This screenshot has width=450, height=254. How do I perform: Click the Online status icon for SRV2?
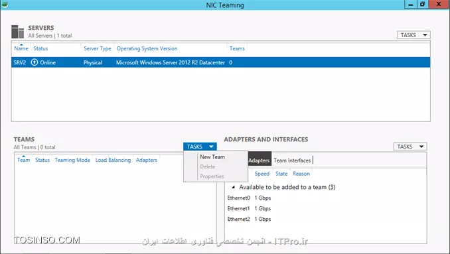(x=34, y=62)
